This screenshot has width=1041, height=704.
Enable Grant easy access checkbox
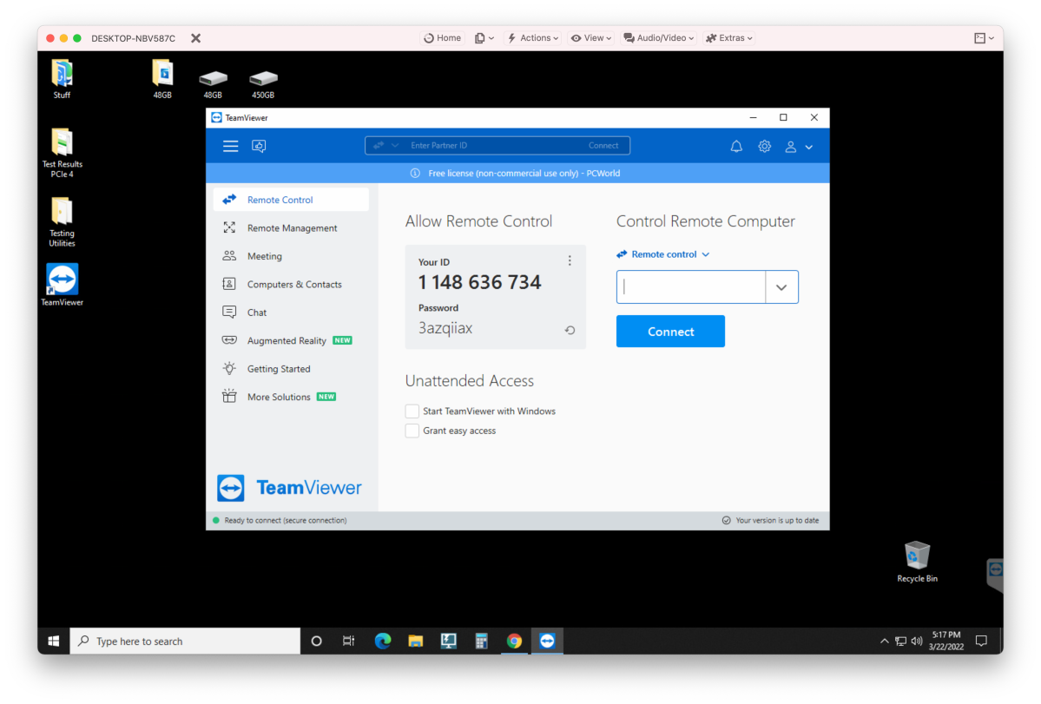point(412,431)
